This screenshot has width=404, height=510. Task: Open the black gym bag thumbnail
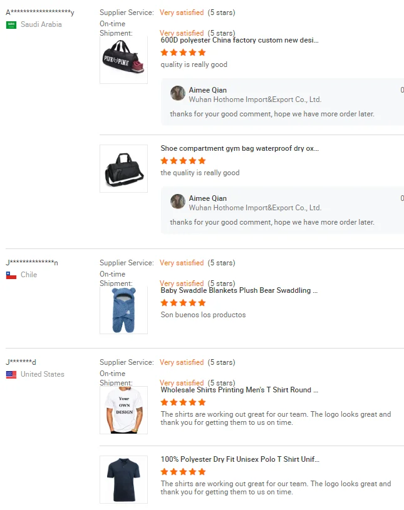[123, 168]
